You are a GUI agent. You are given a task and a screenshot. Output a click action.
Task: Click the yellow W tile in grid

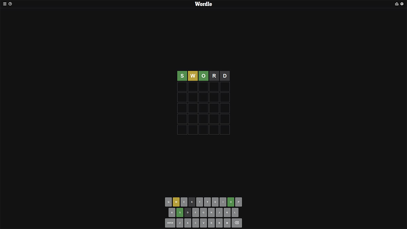(193, 76)
